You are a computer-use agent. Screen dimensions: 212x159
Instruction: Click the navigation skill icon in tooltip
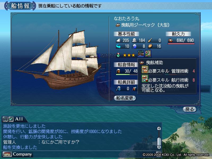(145, 78)
